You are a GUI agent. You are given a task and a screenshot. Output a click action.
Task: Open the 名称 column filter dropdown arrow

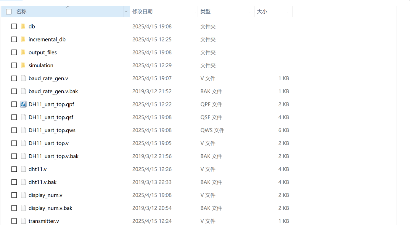(126, 11)
